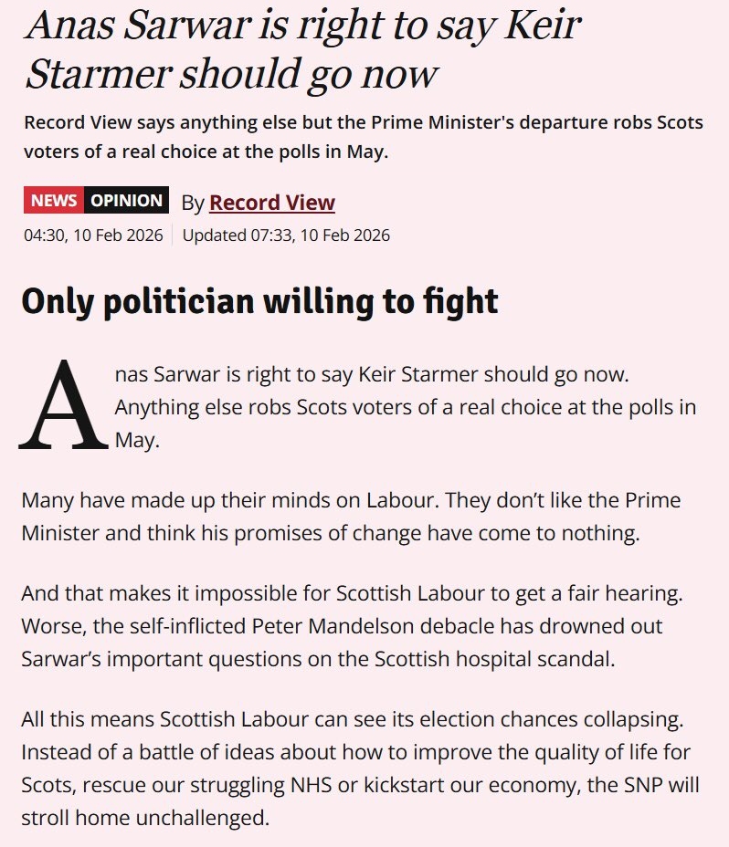Click "Starmer should go now" in the headline's second line
729x847 pixels.
231,75
